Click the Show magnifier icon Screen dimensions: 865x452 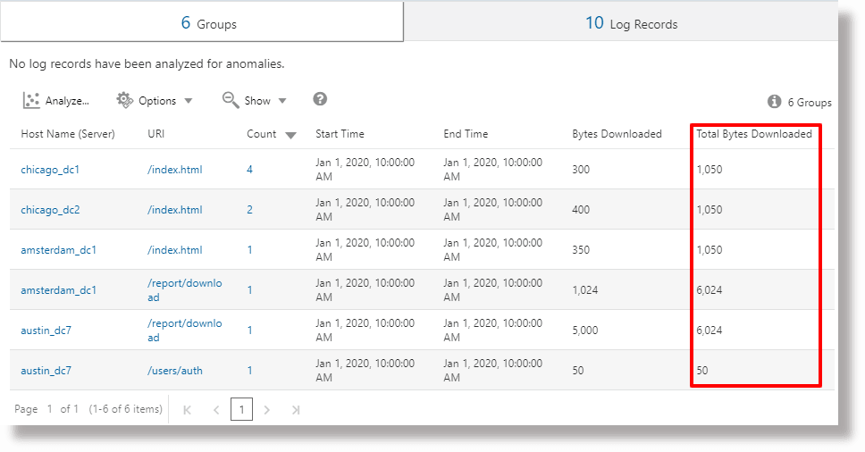click(x=231, y=100)
